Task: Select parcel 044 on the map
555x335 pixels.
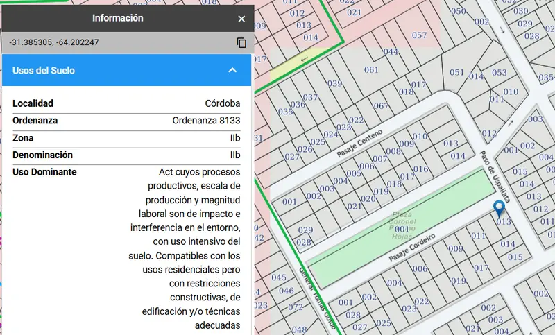Action: point(391,51)
